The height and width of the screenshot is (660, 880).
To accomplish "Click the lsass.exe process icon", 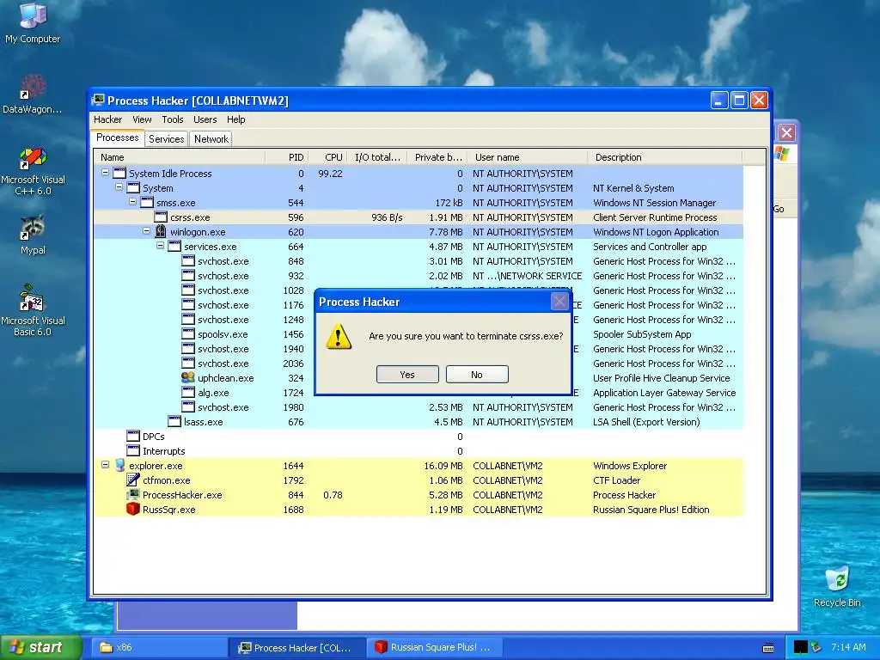I will [x=174, y=421].
